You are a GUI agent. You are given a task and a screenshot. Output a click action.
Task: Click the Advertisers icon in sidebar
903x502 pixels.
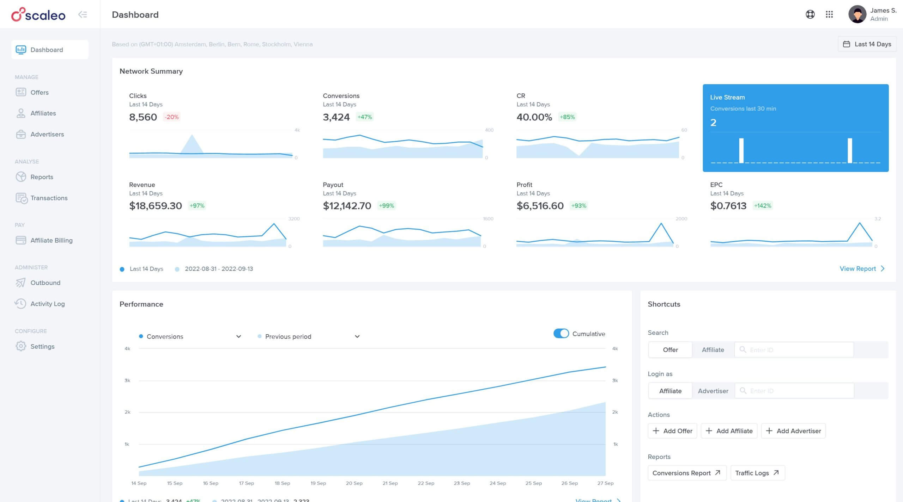click(x=21, y=134)
